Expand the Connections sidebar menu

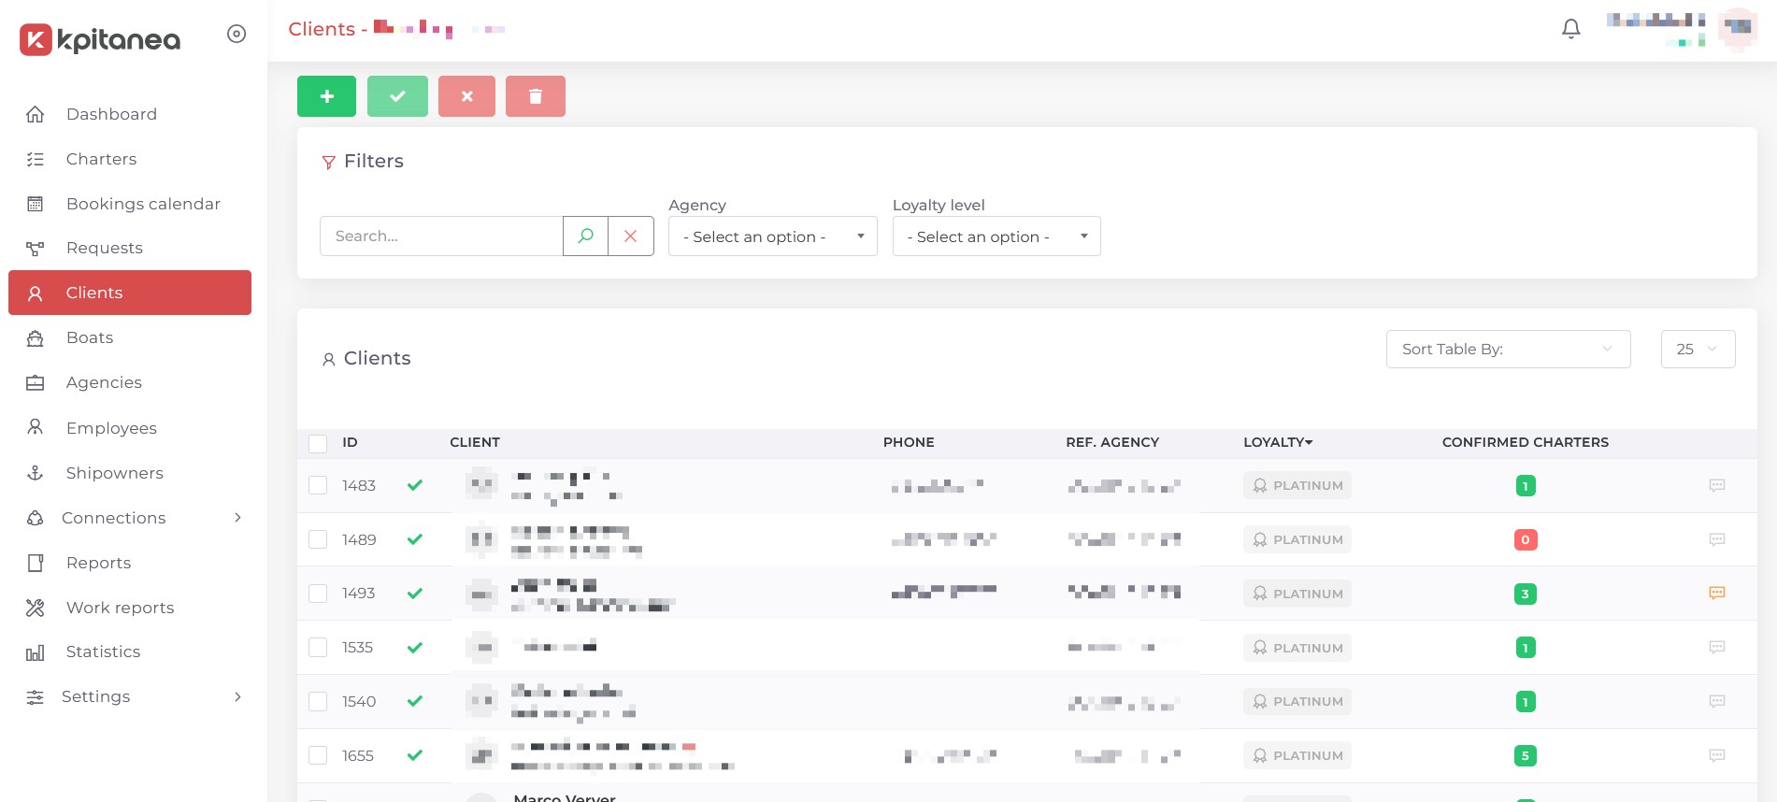point(130,518)
